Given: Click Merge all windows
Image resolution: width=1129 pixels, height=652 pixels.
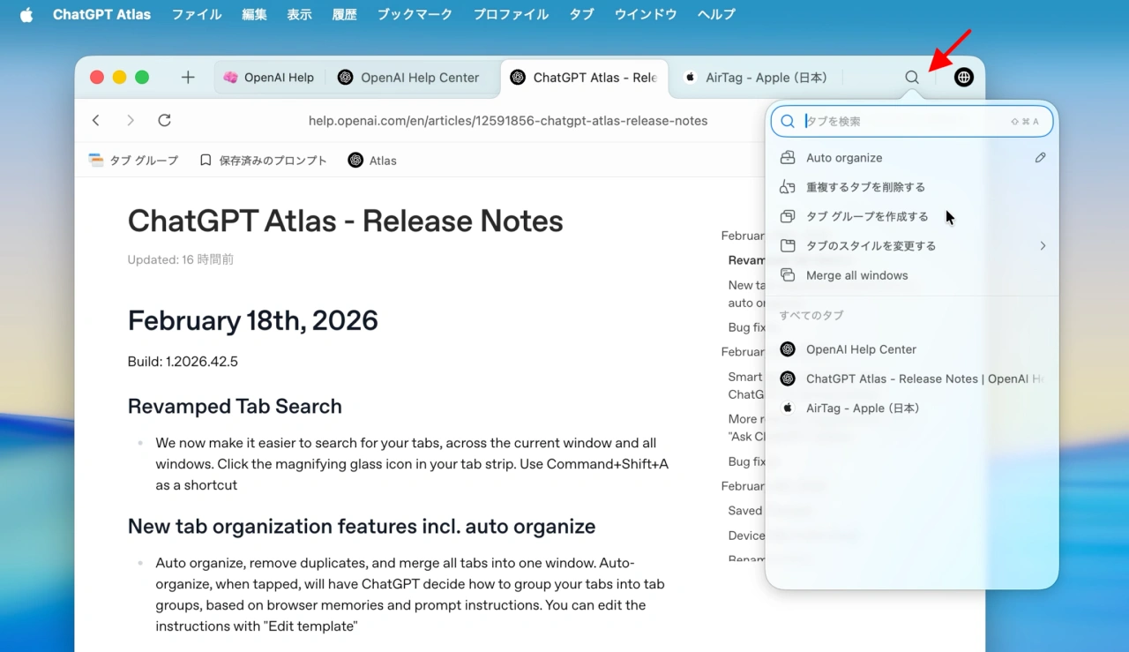Looking at the screenshot, I should (856, 275).
